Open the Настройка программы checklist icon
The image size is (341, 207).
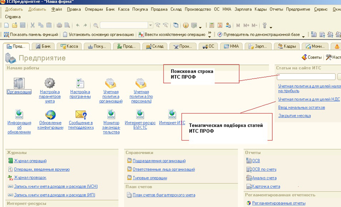(80, 83)
